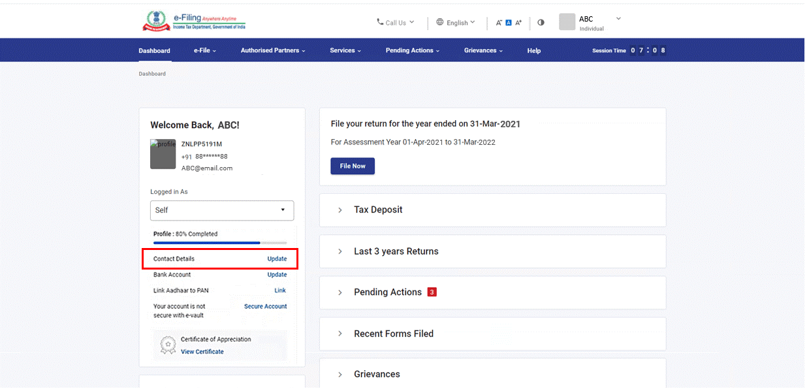809x389 pixels.
Task: Toggle the high contrast mode icon
Action: 541,23
